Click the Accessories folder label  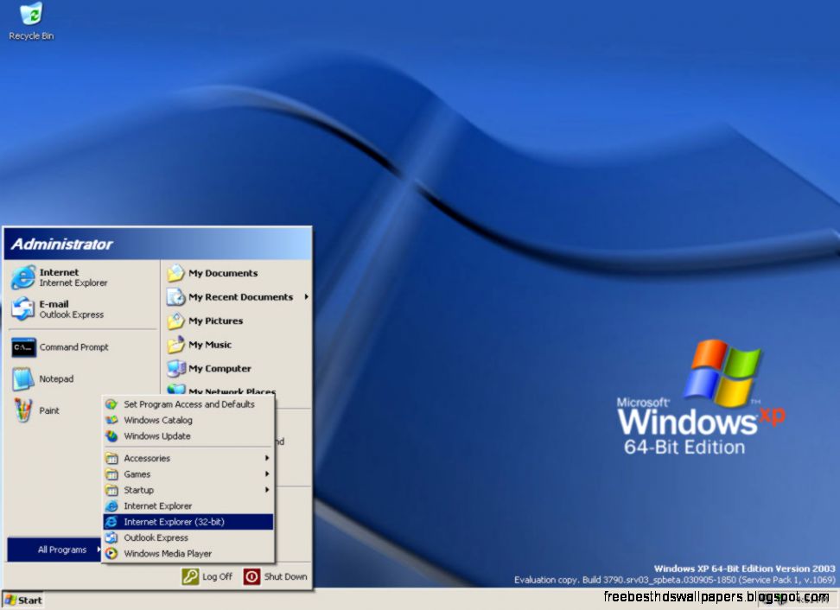point(147,459)
